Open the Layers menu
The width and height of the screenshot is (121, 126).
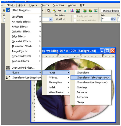[x=33, y=5]
